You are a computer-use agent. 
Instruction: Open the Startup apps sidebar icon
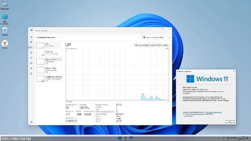click(31, 57)
